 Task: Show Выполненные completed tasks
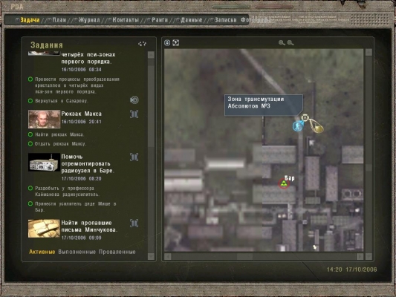(77, 252)
